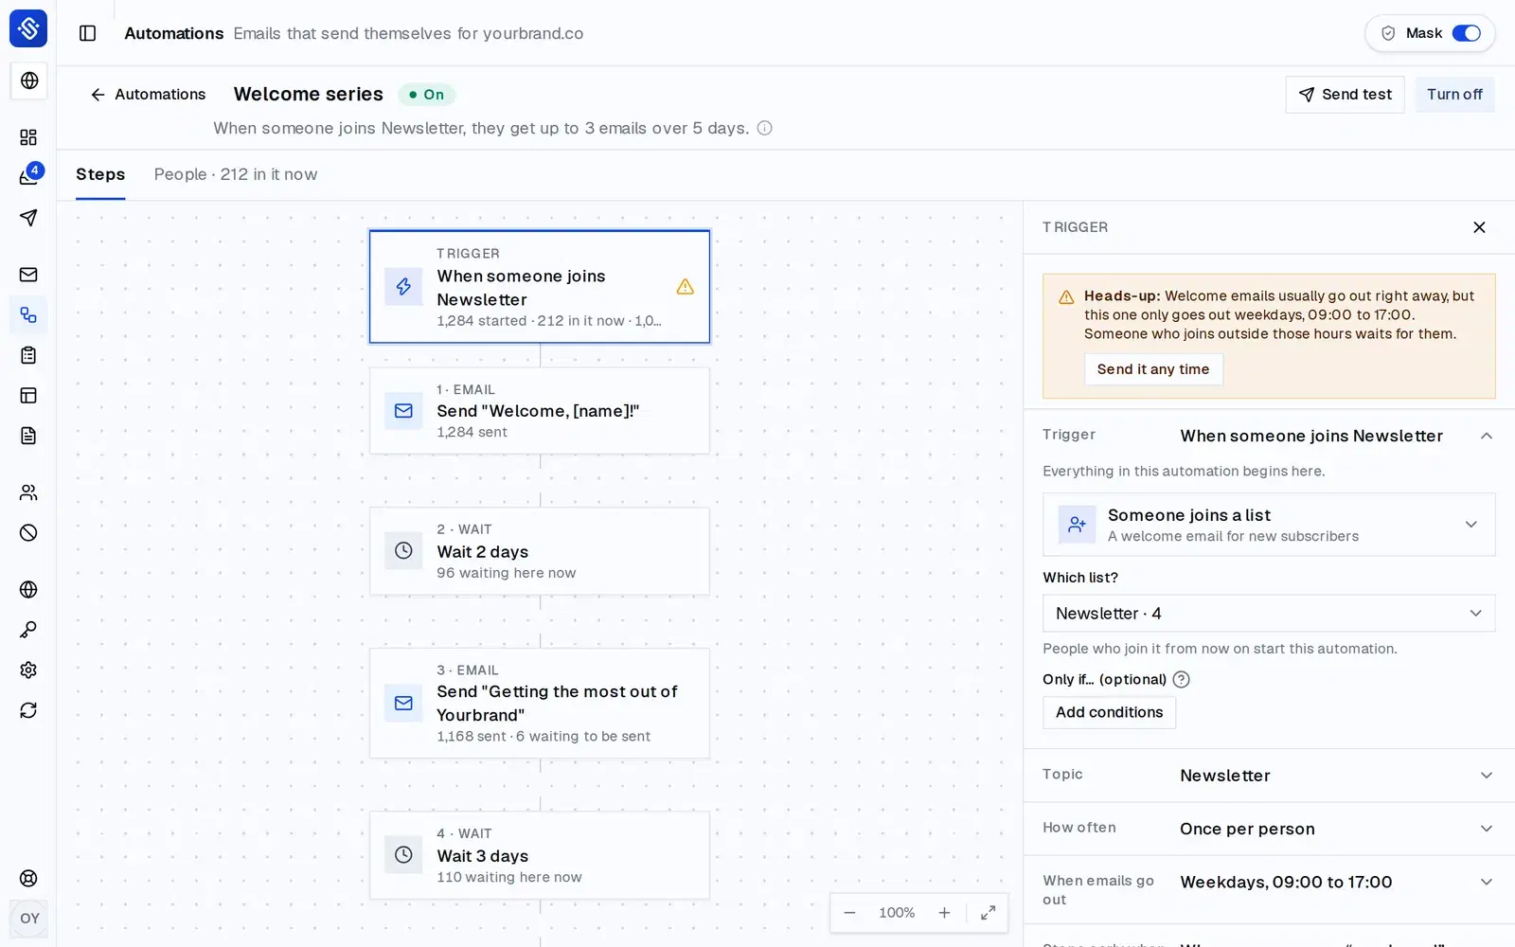Open the sync arrows icon in sidebar
The width and height of the screenshot is (1515, 947).
tap(28, 710)
